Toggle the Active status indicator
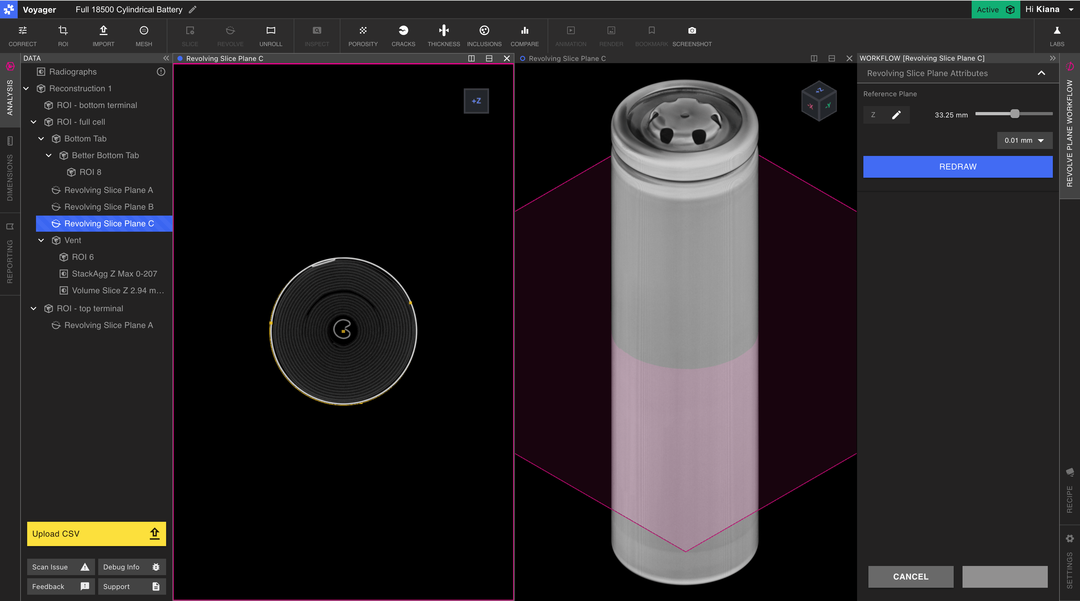This screenshot has width=1080, height=601. [x=995, y=9]
